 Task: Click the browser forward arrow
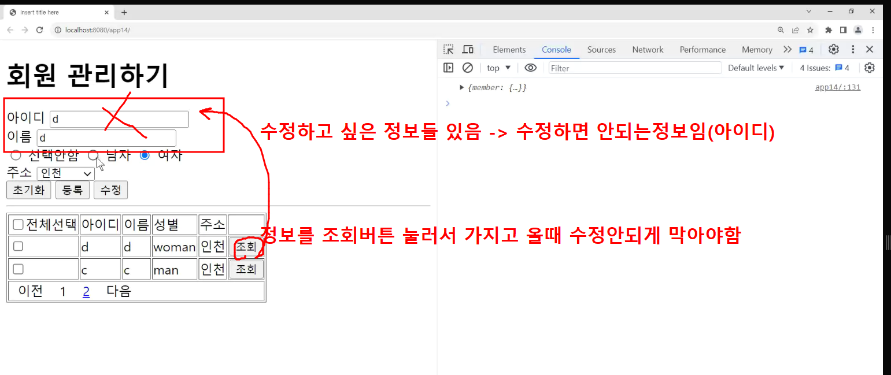tap(25, 30)
